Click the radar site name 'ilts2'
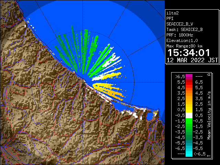 tap(173, 13)
